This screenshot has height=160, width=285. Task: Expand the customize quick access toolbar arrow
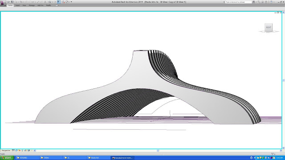(x=71, y=2)
